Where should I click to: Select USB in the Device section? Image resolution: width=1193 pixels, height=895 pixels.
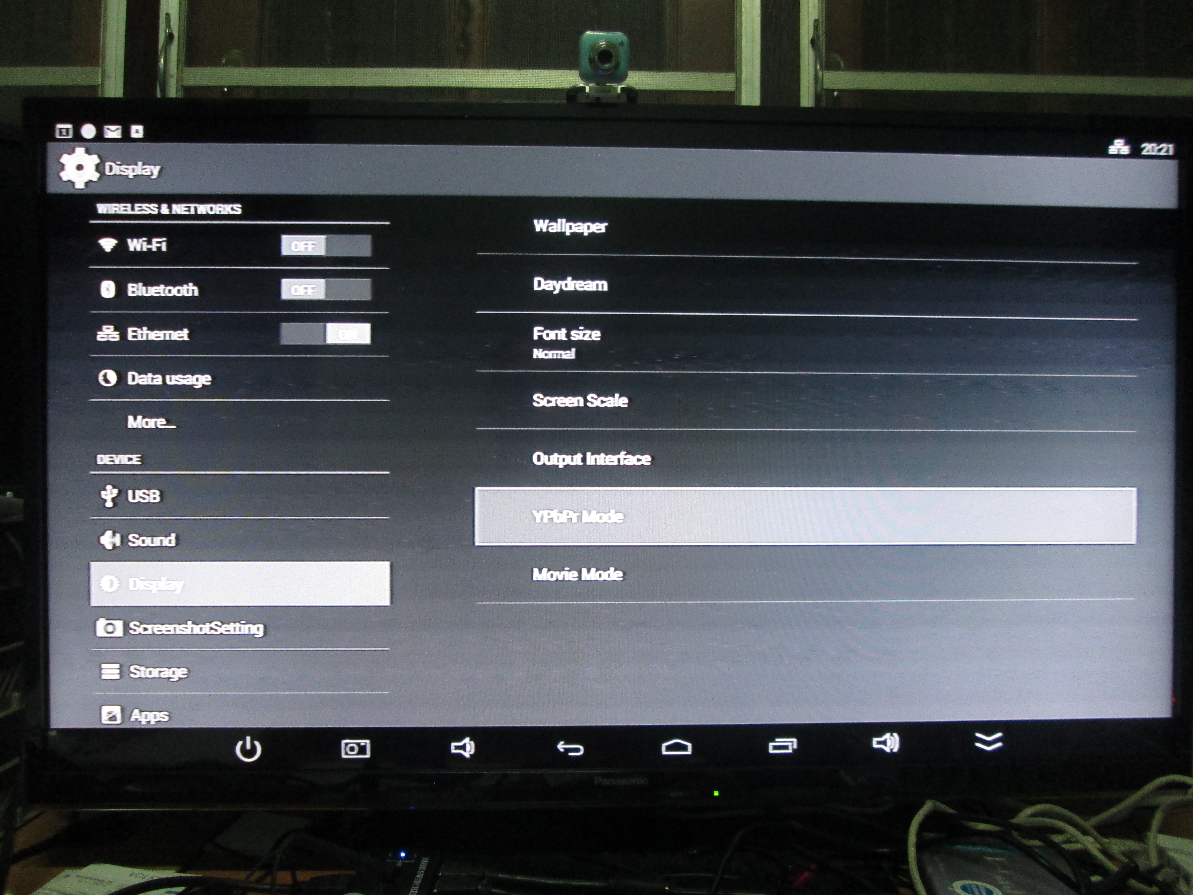pos(239,496)
